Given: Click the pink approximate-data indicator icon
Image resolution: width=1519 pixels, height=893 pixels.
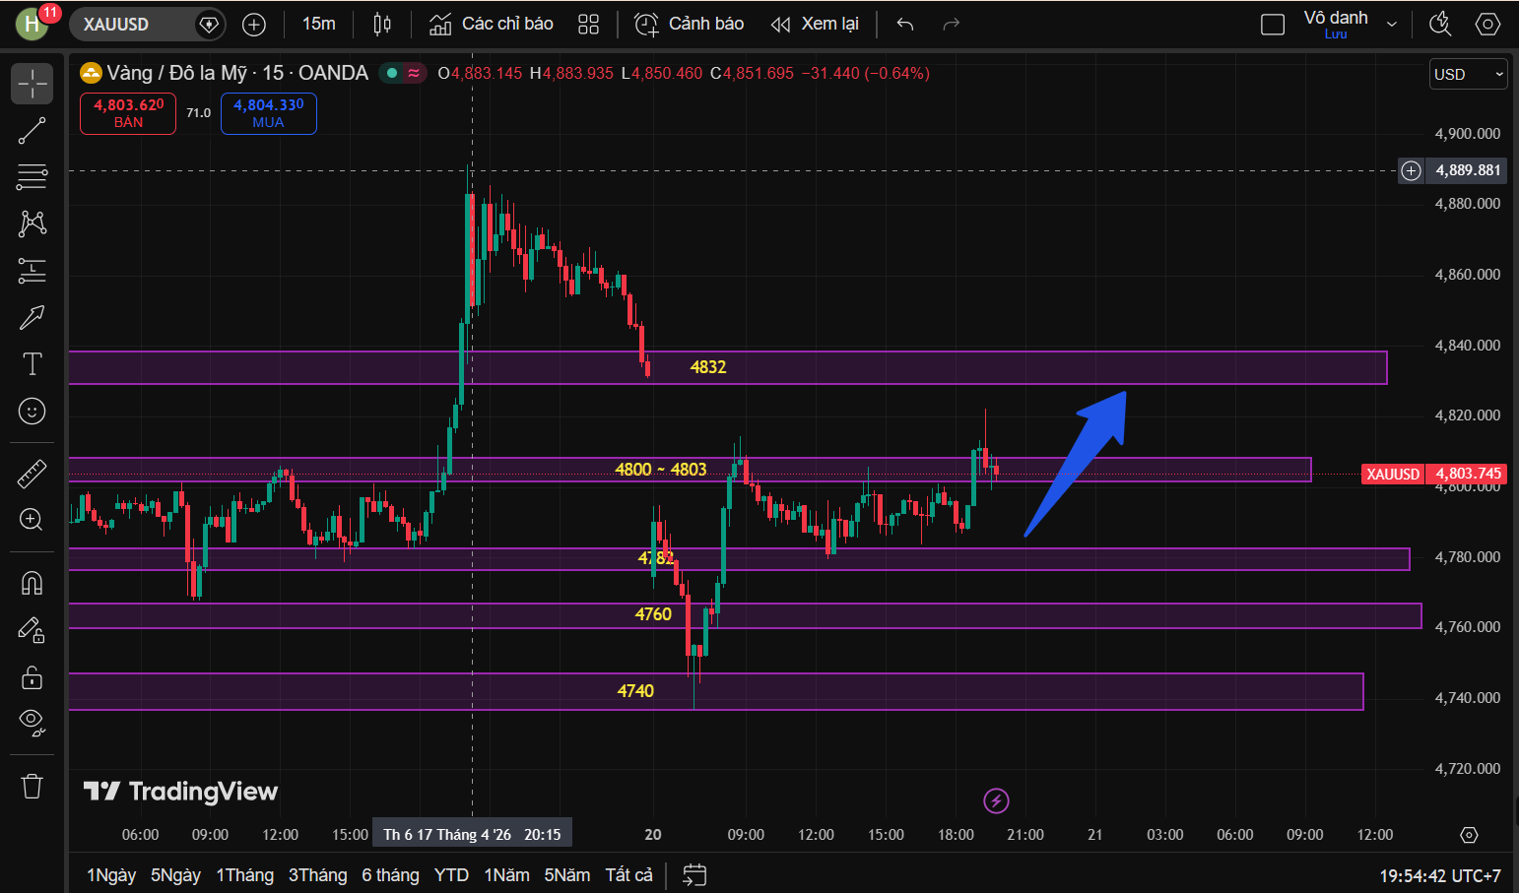Looking at the screenshot, I should tap(414, 73).
